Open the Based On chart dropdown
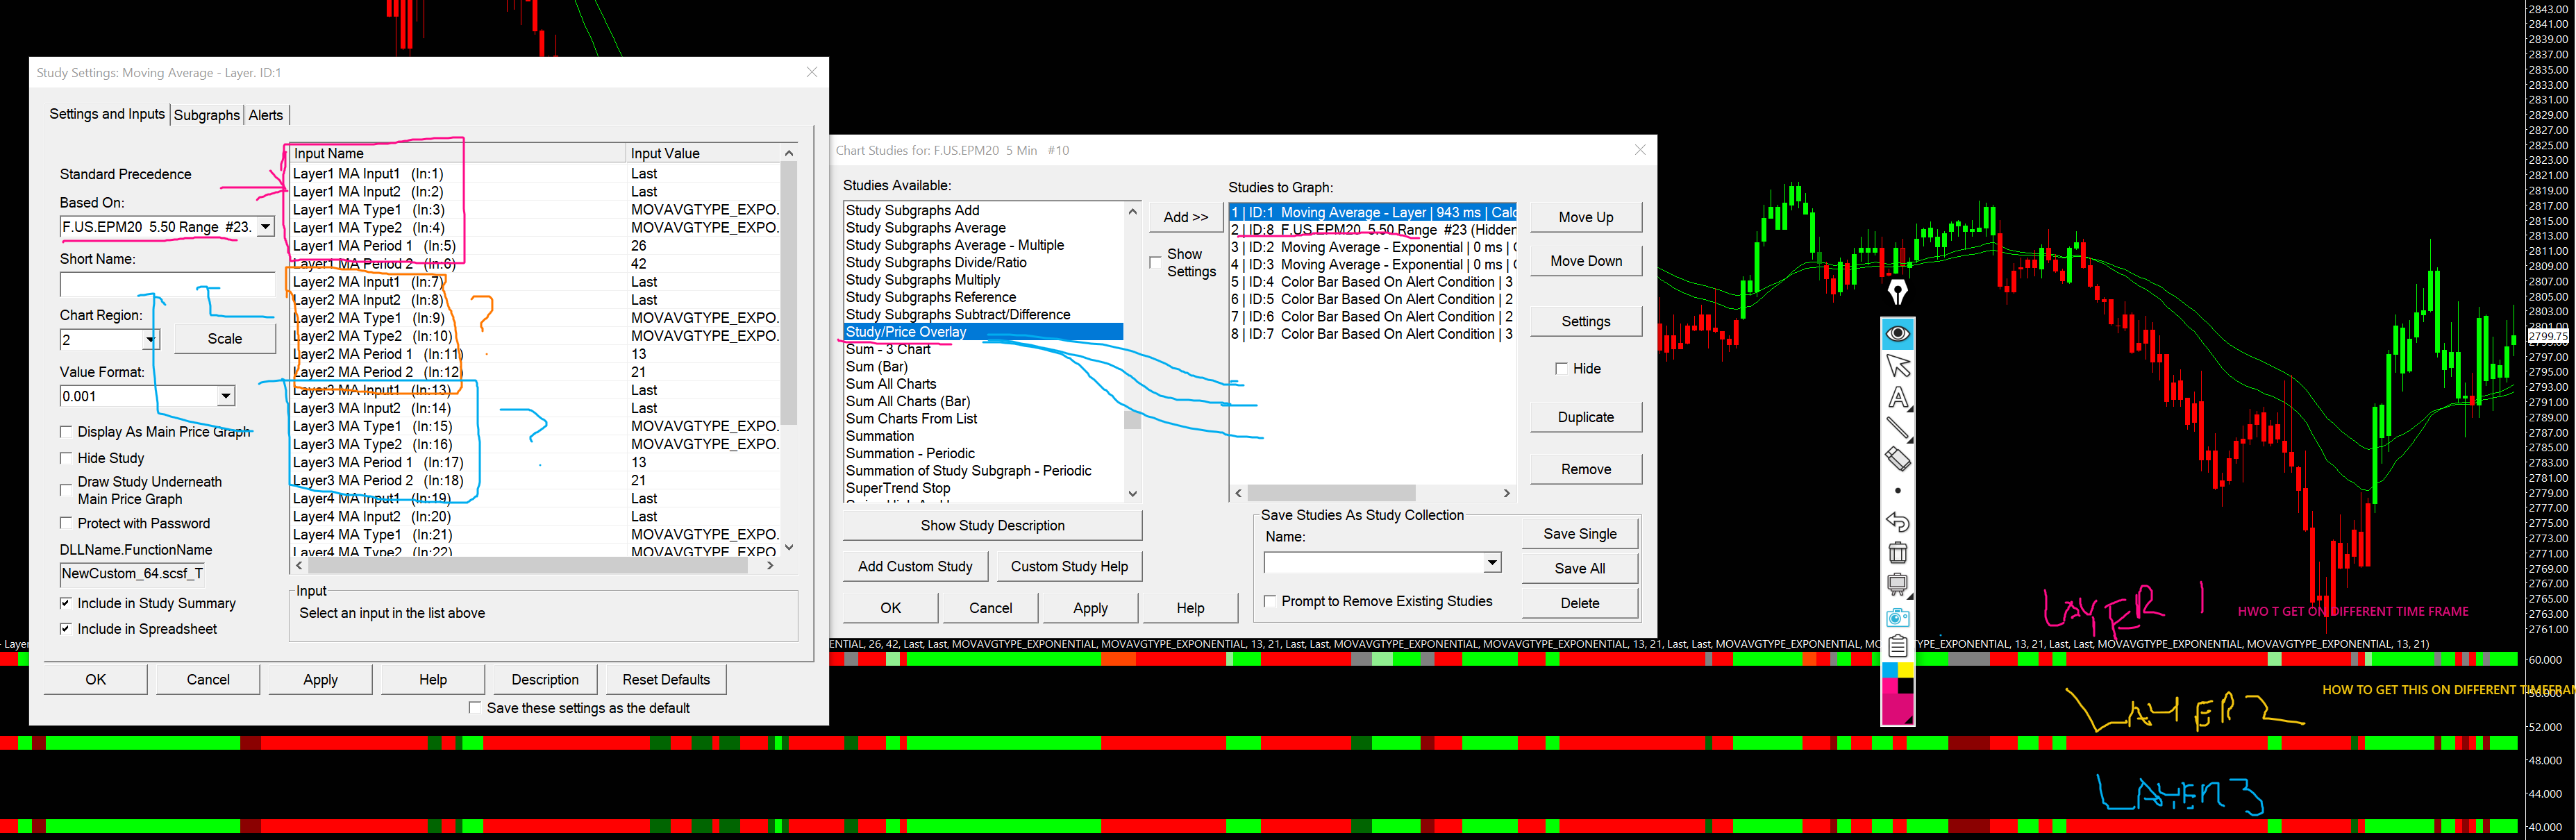2576x840 pixels. (265, 227)
